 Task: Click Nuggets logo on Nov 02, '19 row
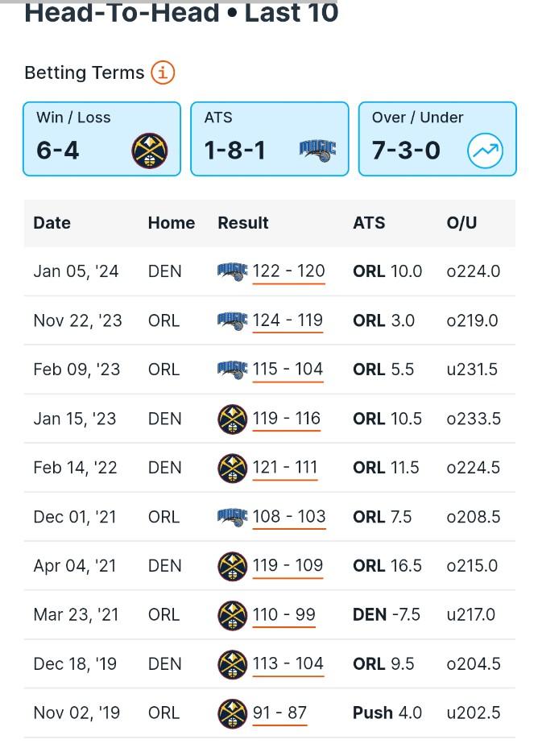coord(233,713)
